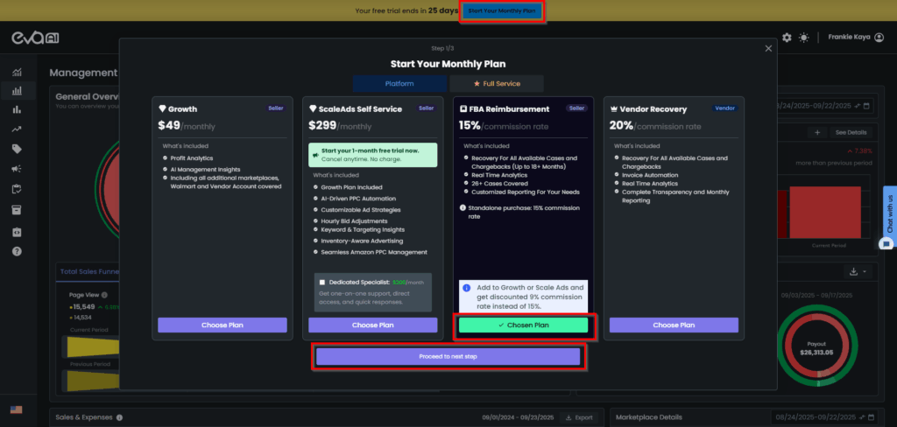Open settings gear icon in header
This screenshot has height=427, width=897.
pos(788,37)
